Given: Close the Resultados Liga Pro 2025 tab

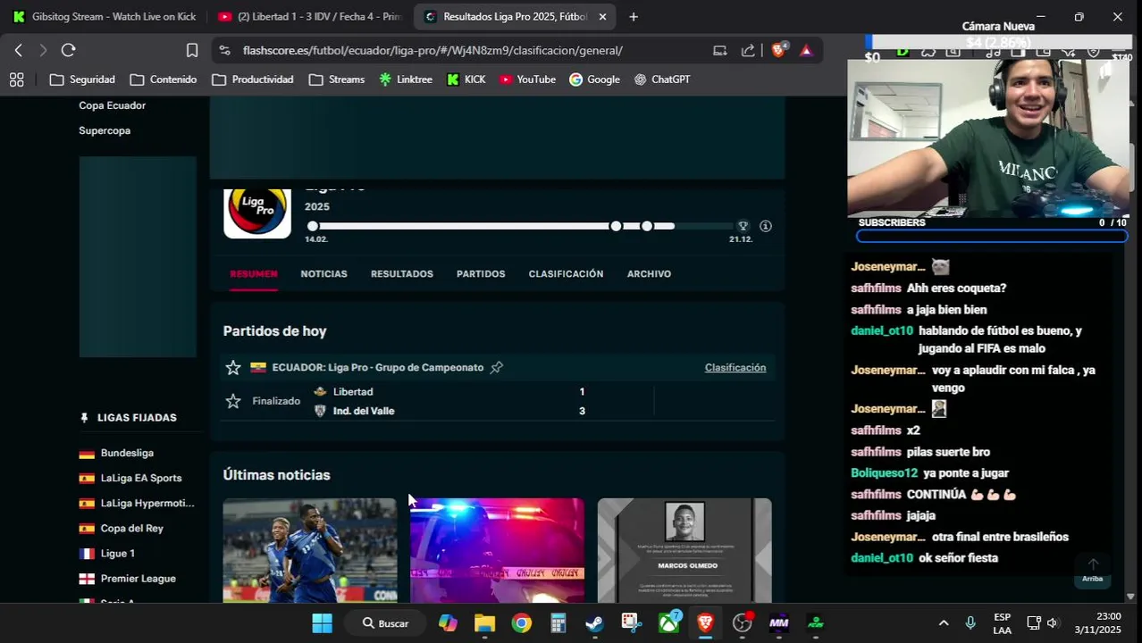Looking at the screenshot, I should (x=602, y=17).
